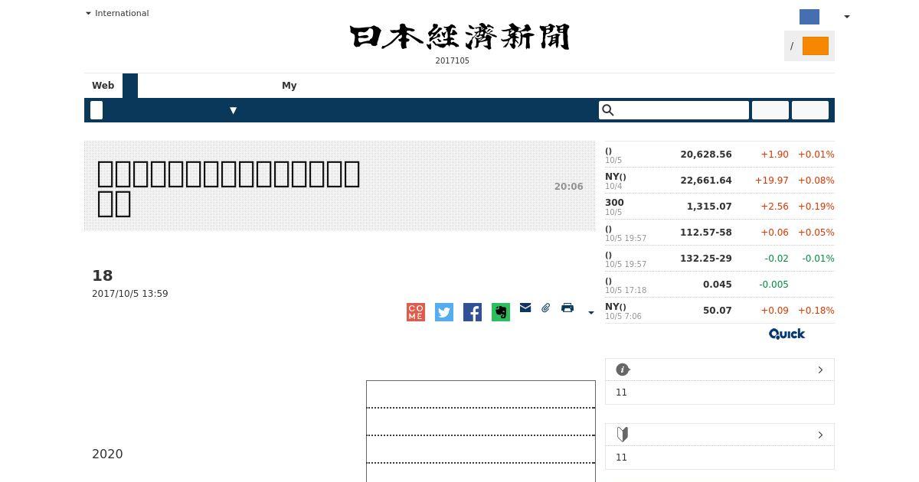
Task: Clip the article with the paperclip icon
Action: pos(546,308)
